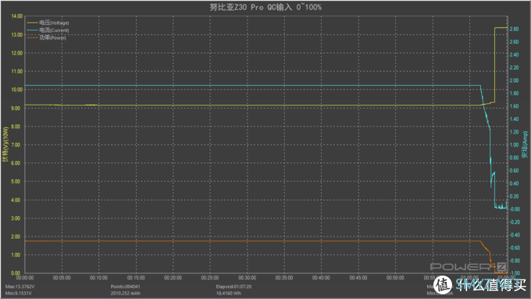Click the 0.40 current axis label

(514, 183)
